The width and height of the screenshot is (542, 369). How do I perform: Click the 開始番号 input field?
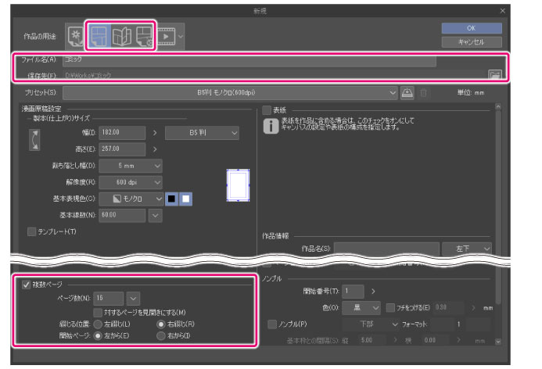(x=353, y=292)
